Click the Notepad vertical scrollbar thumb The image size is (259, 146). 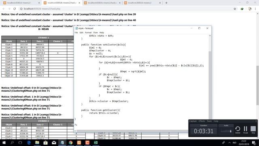coord(210,85)
